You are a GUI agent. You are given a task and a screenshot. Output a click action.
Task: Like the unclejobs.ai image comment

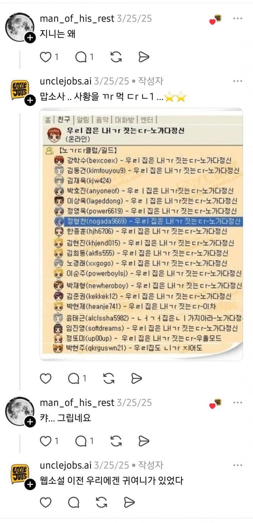pos(46,379)
